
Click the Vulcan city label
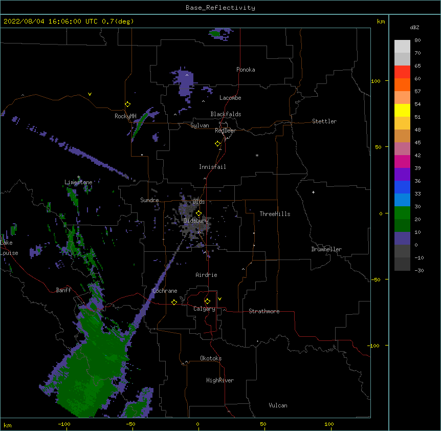pyautogui.click(x=278, y=405)
